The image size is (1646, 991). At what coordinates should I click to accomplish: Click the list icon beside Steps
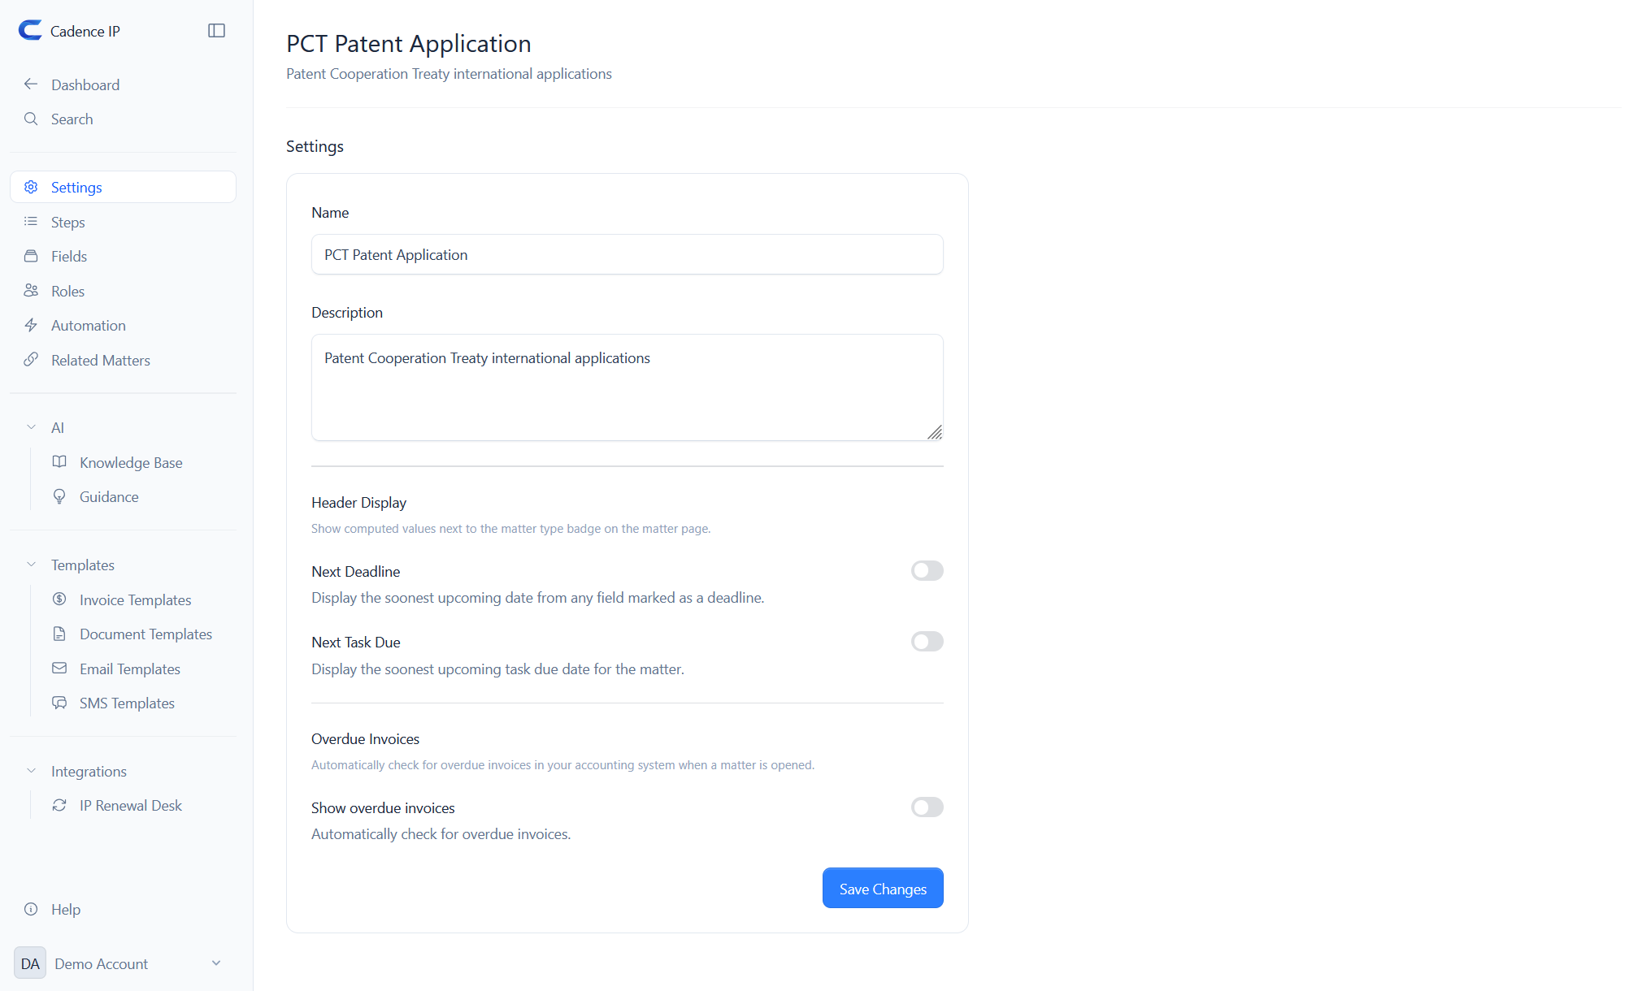(x=31, y=222)
